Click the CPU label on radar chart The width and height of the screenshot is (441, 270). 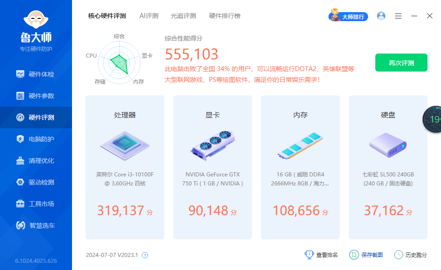(x=91, y=56)
